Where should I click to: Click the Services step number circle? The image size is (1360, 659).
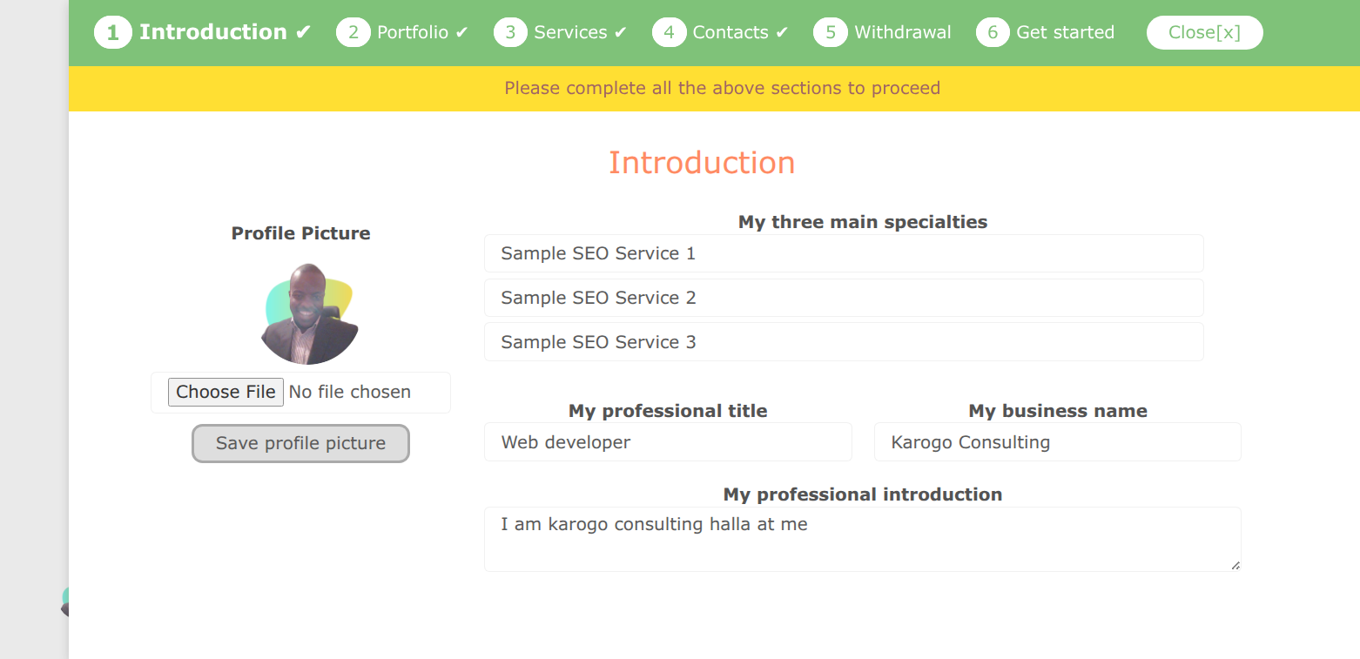[x=511, y=32]
